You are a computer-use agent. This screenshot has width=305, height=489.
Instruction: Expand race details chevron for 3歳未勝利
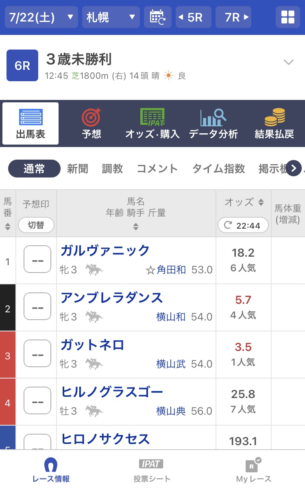click(288, 62)
